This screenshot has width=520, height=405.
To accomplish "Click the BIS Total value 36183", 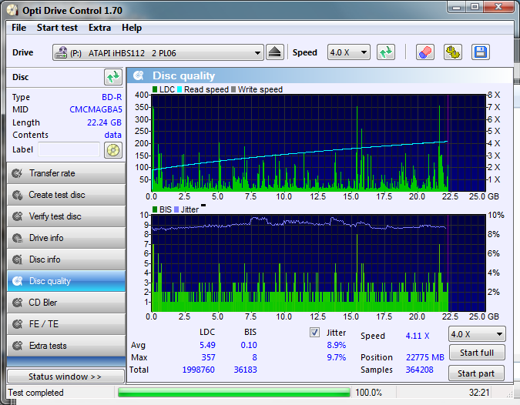I will 246,370.
